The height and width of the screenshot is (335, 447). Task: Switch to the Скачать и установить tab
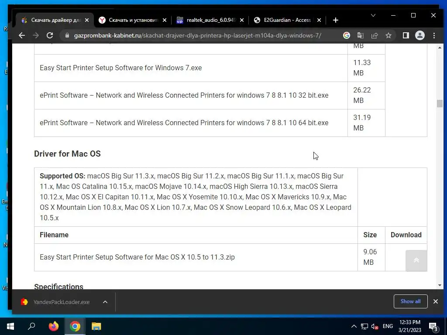[132, 20]
